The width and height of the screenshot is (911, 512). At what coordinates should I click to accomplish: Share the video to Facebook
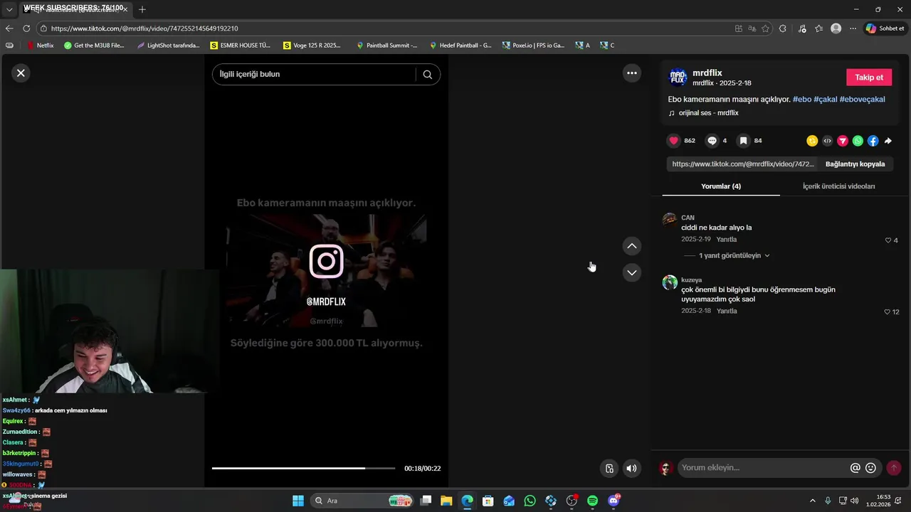click(x=873, y=141)
